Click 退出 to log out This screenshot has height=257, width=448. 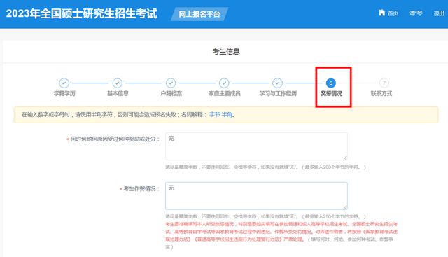[x=439, y=13]
